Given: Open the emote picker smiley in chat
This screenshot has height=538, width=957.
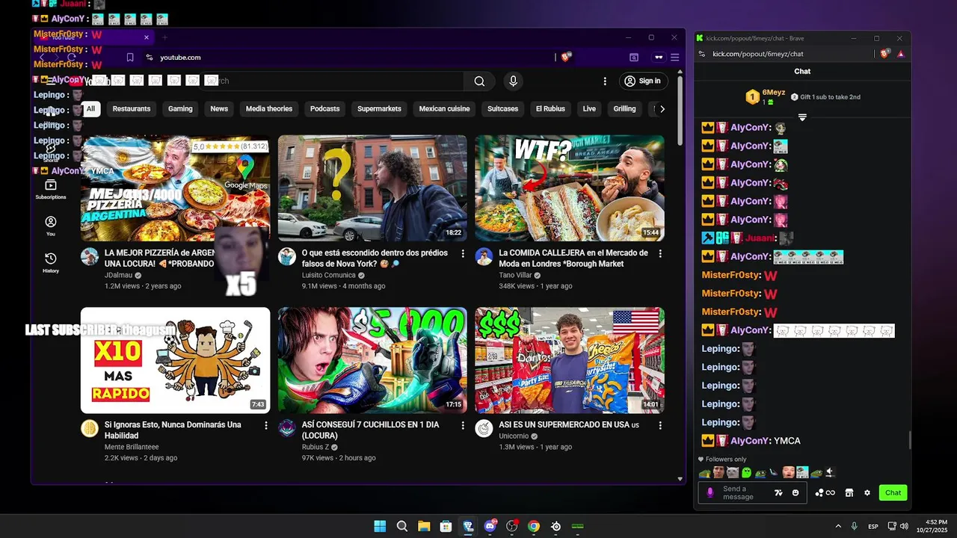Looking at the screenshot, I should point(796,492).
